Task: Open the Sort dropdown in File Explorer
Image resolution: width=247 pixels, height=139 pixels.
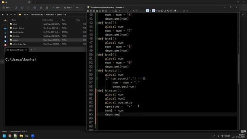Action: coord(56,8)
